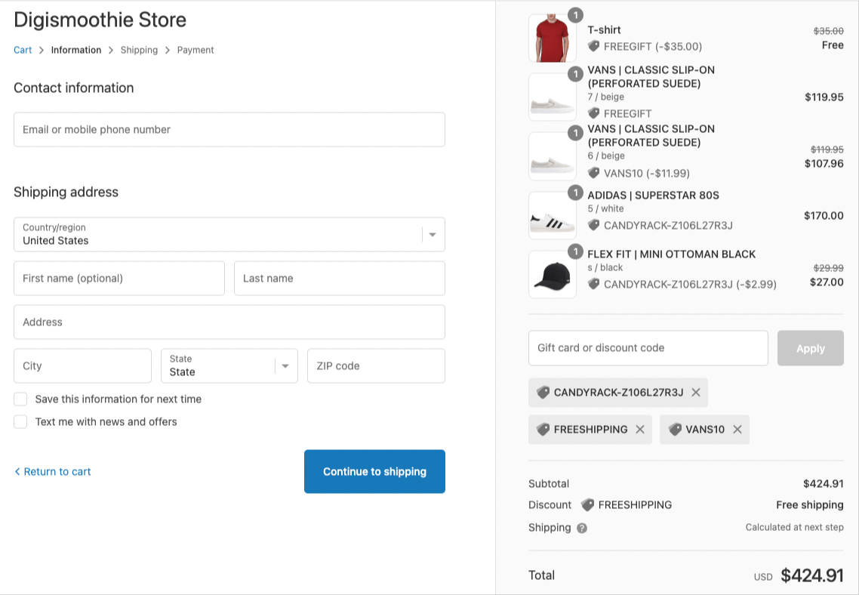Click the red T-shirt thumbnail
Image resolution: width=859 pixels, height=595 pixels.
[x=553, y=39]
